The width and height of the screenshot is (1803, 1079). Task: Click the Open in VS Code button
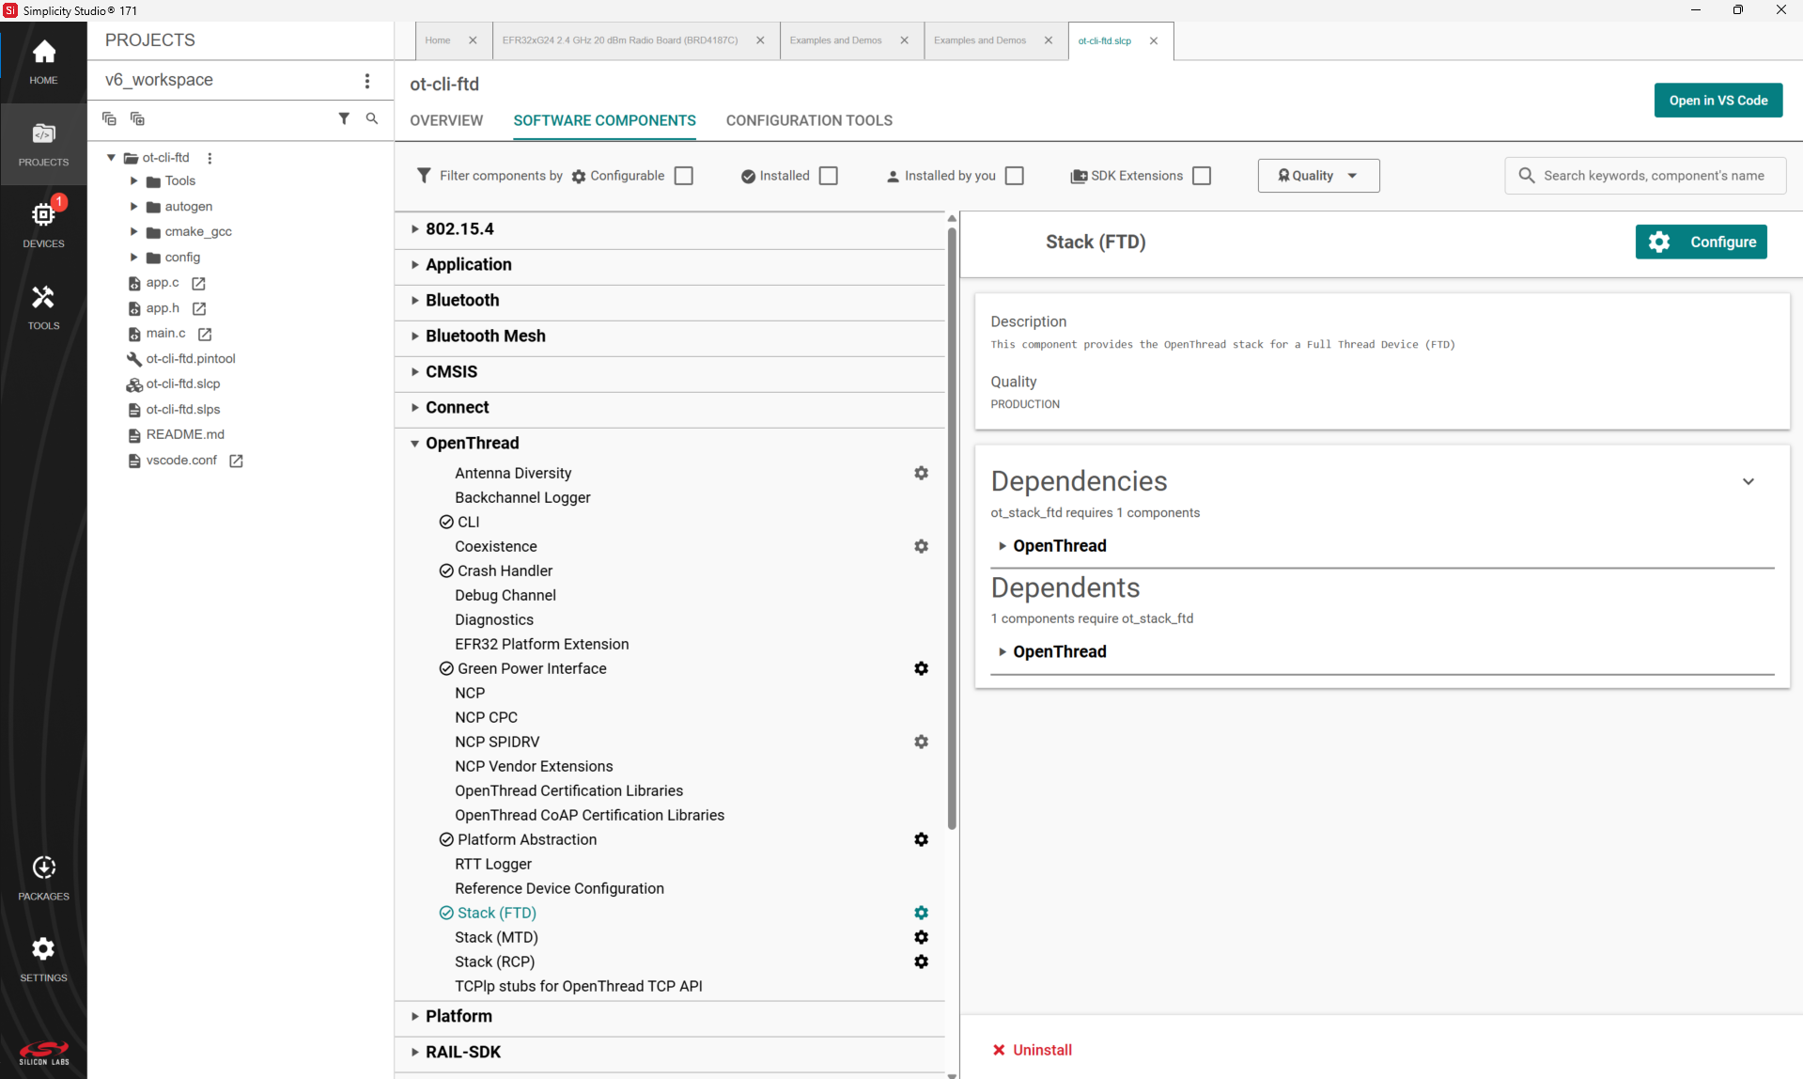click(x=1718, y=100)
